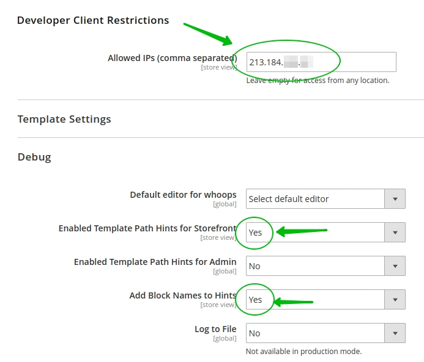
Task: Open Template Path Hints for Storefront dropdown
Action: [x=315, y=233]
